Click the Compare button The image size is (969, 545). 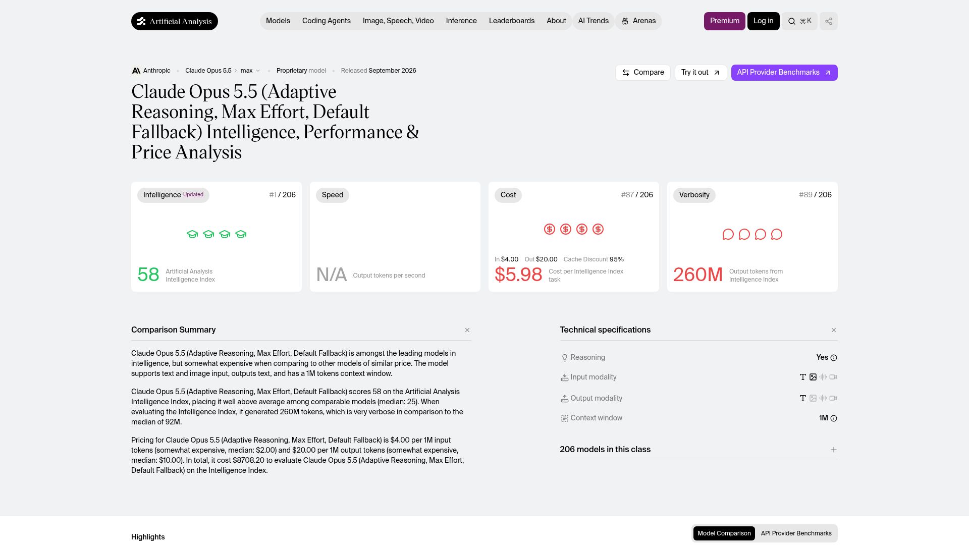[x=643, y=73]
